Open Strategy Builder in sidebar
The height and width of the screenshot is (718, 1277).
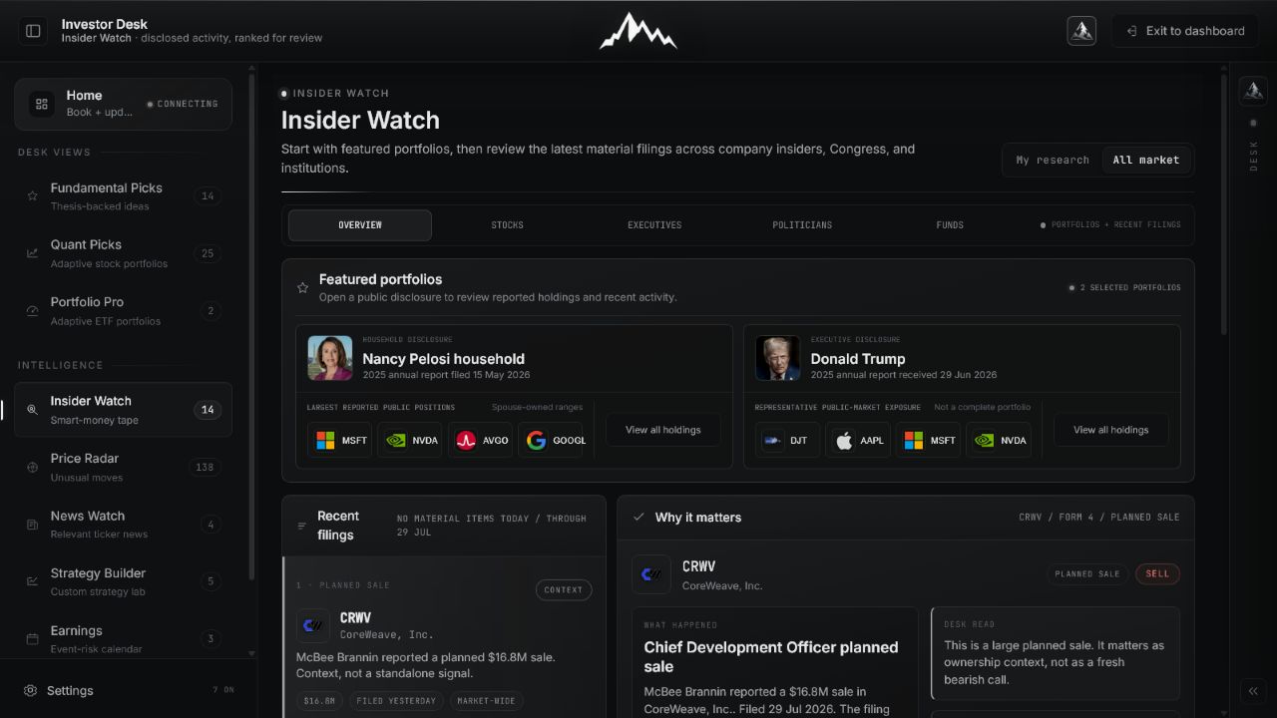click(x=123, y=581)
